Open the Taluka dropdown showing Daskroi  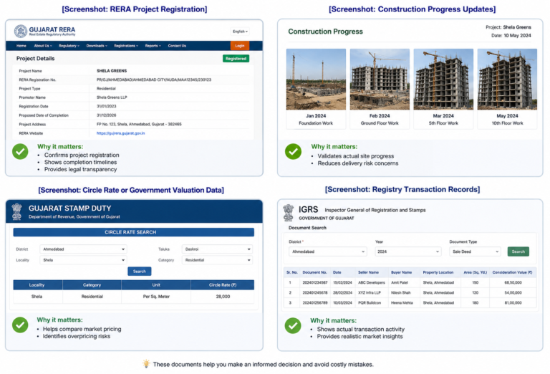point(217,249)
